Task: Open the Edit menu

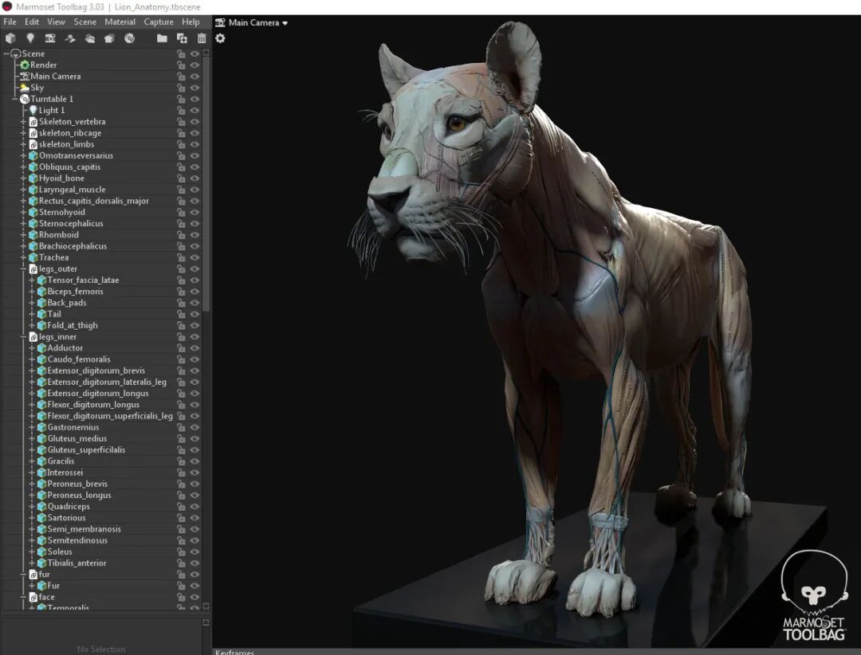Action: point(32,22)
